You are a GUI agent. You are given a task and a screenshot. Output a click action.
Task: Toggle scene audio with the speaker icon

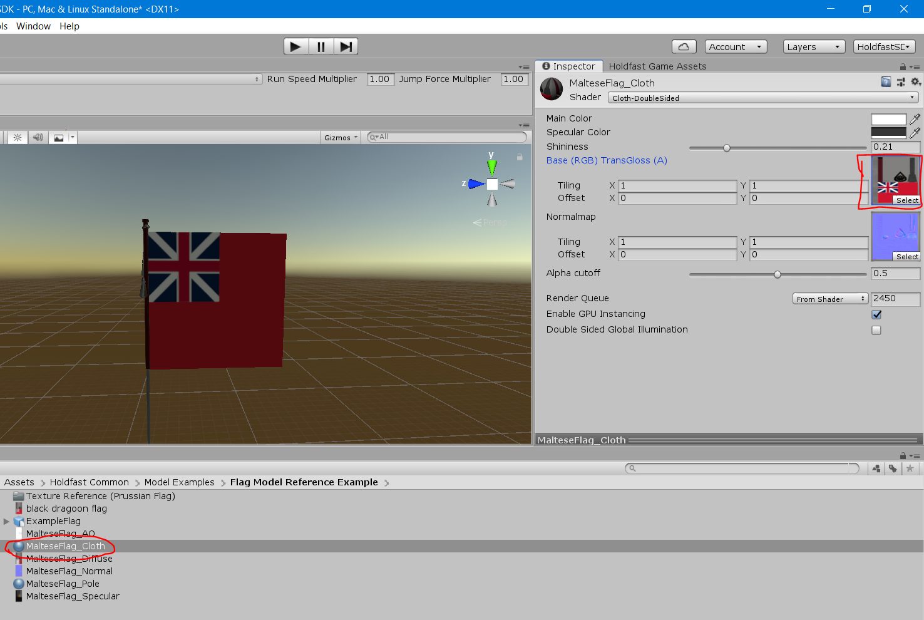click(x=38, y=138)
